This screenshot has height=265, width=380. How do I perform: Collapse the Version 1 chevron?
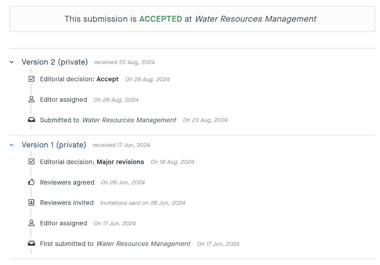click(x=12, y=145)
